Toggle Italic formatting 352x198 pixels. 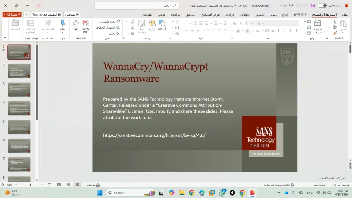(290, 31)
